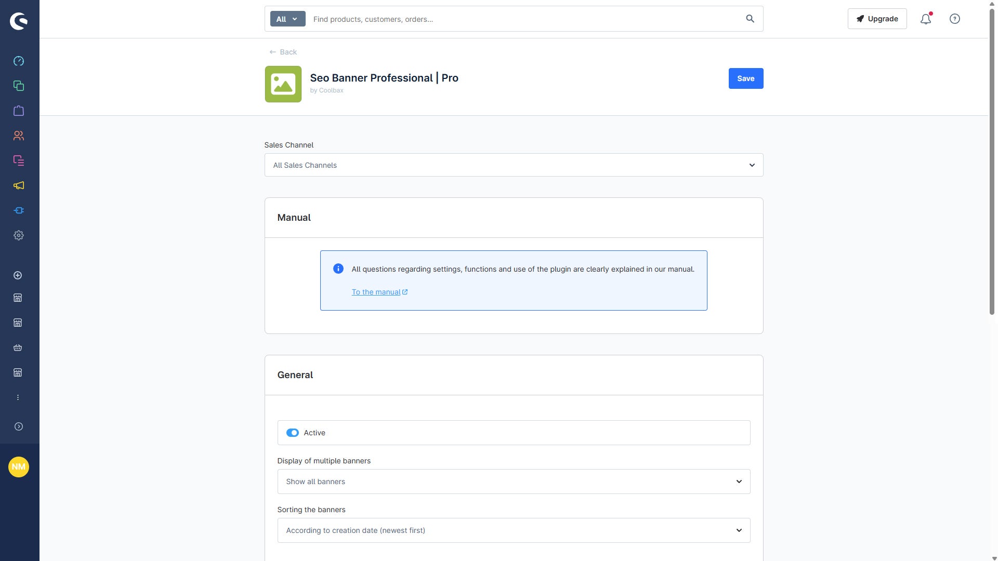
Task: Click the General card heading
Action: [x=295, y=375]
